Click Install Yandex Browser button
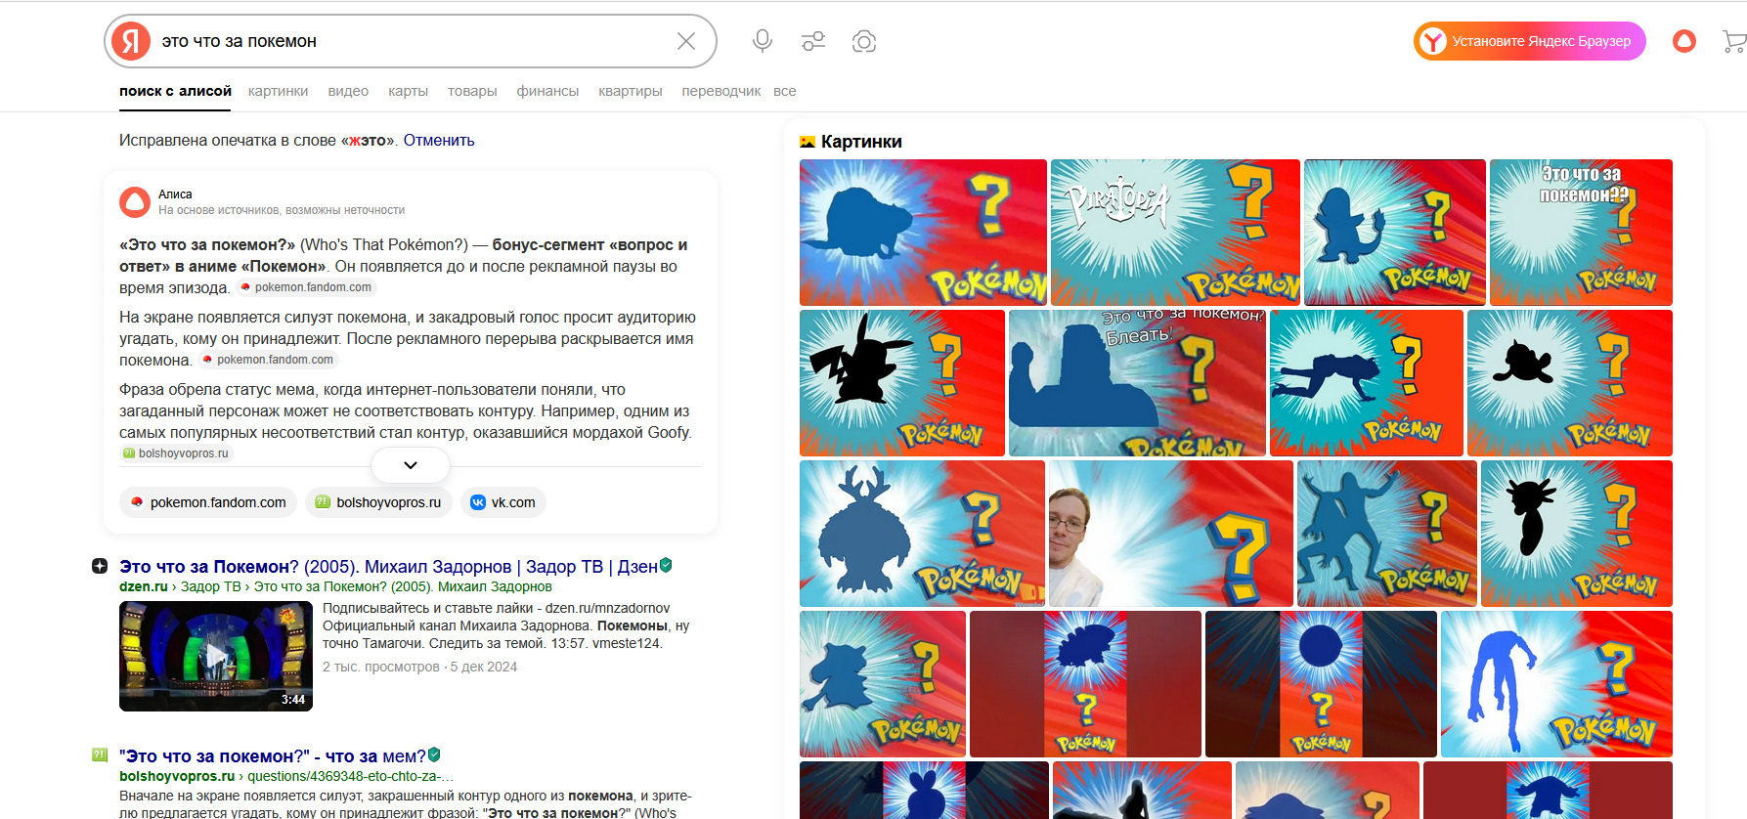1747x819 pixels. (x=1530, y=41)
